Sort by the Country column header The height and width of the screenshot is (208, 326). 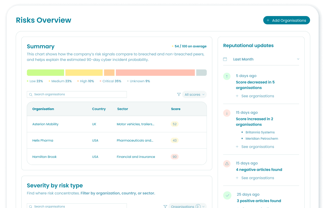(99, 109)
